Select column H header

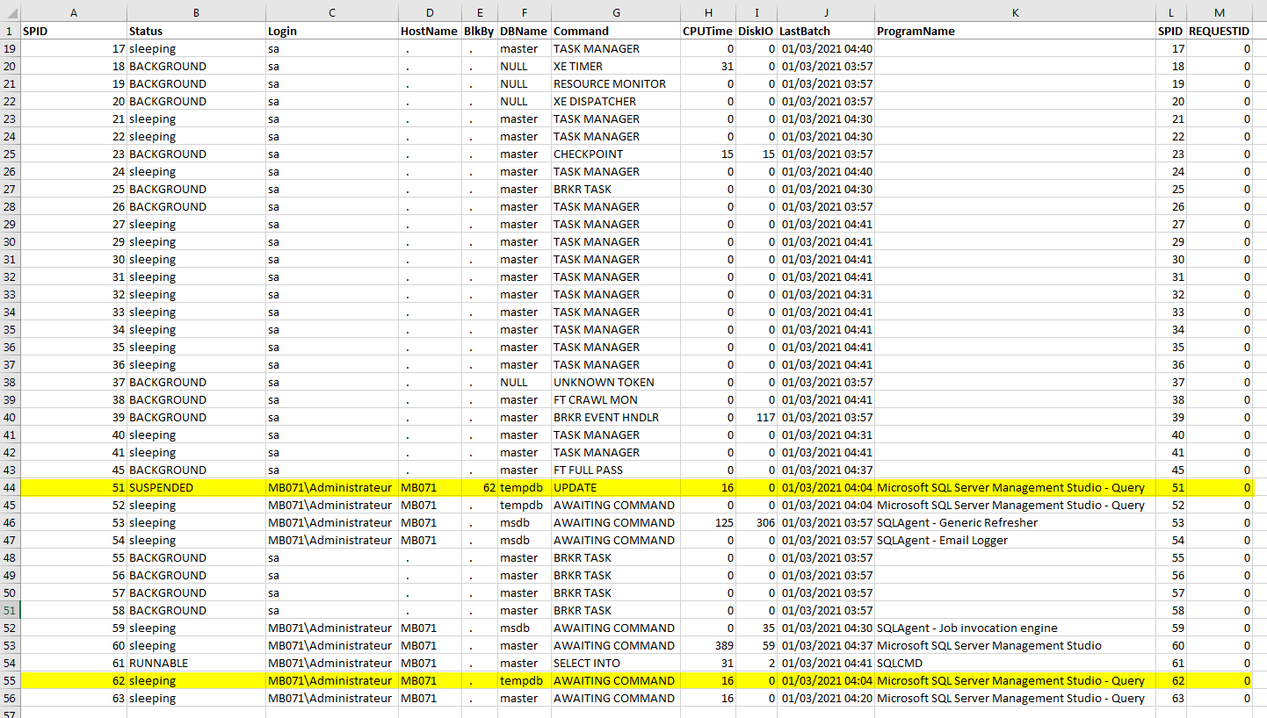pyautogui.click(x=708, y=12)
